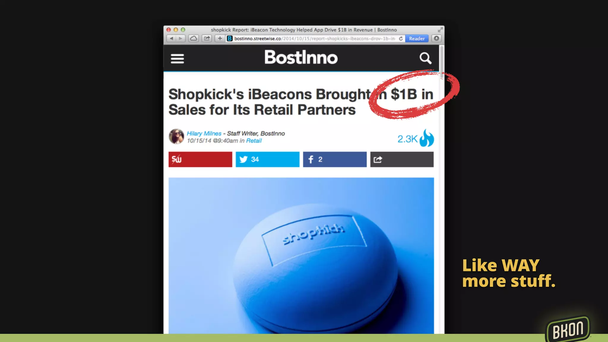Go forward with the browser forward arrow

pos(181,39)
